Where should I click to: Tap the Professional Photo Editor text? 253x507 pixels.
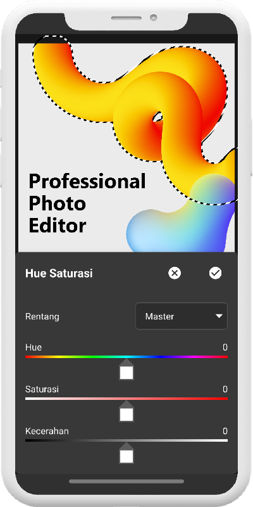coord(87,203)
